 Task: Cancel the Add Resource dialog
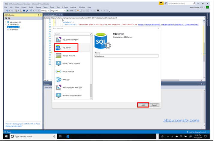click(154, 105)
